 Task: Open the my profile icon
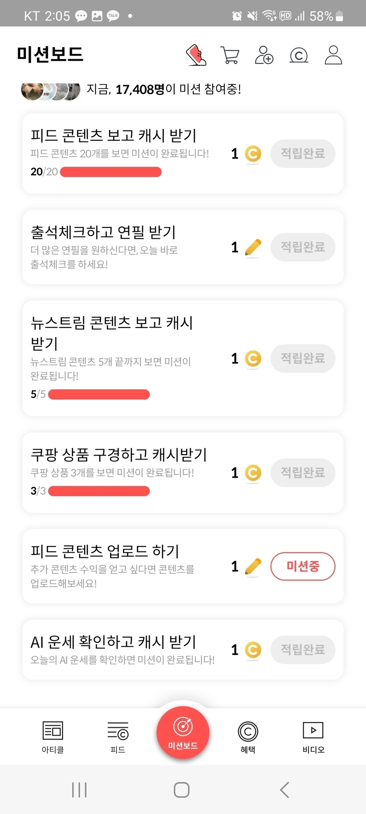[x=333, y=55]
